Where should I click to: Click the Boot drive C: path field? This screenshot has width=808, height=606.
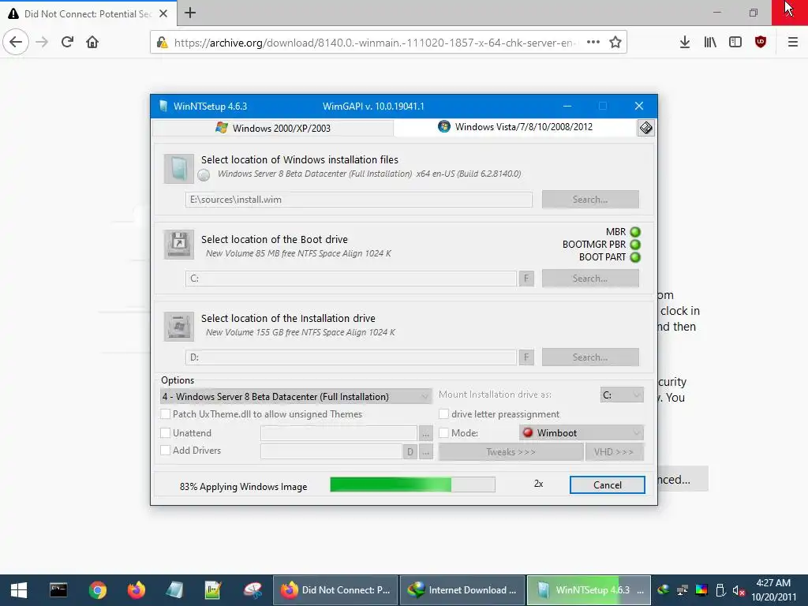pos(351,279)
